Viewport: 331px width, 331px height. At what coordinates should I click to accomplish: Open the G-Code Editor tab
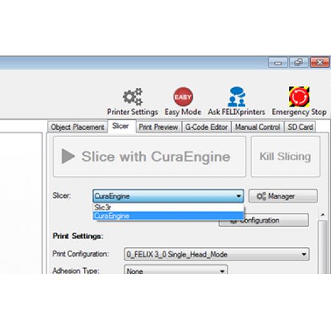(206, 127)
